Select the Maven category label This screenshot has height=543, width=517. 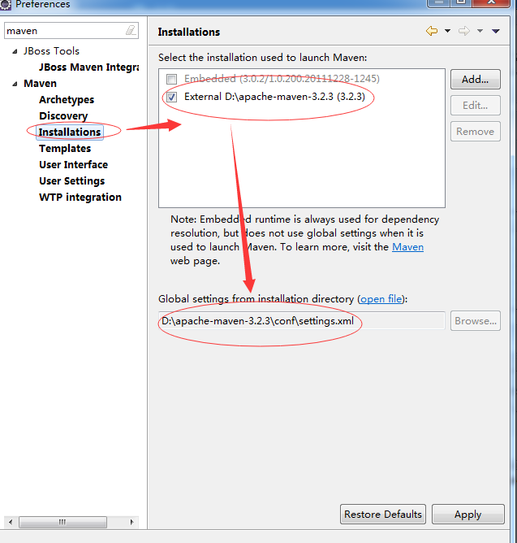pyautogui.click(x=40, y=84)
